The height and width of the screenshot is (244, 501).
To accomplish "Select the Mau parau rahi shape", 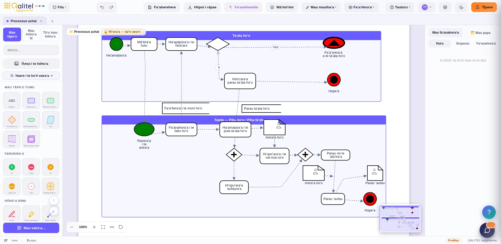I will [x=31, y=139].
